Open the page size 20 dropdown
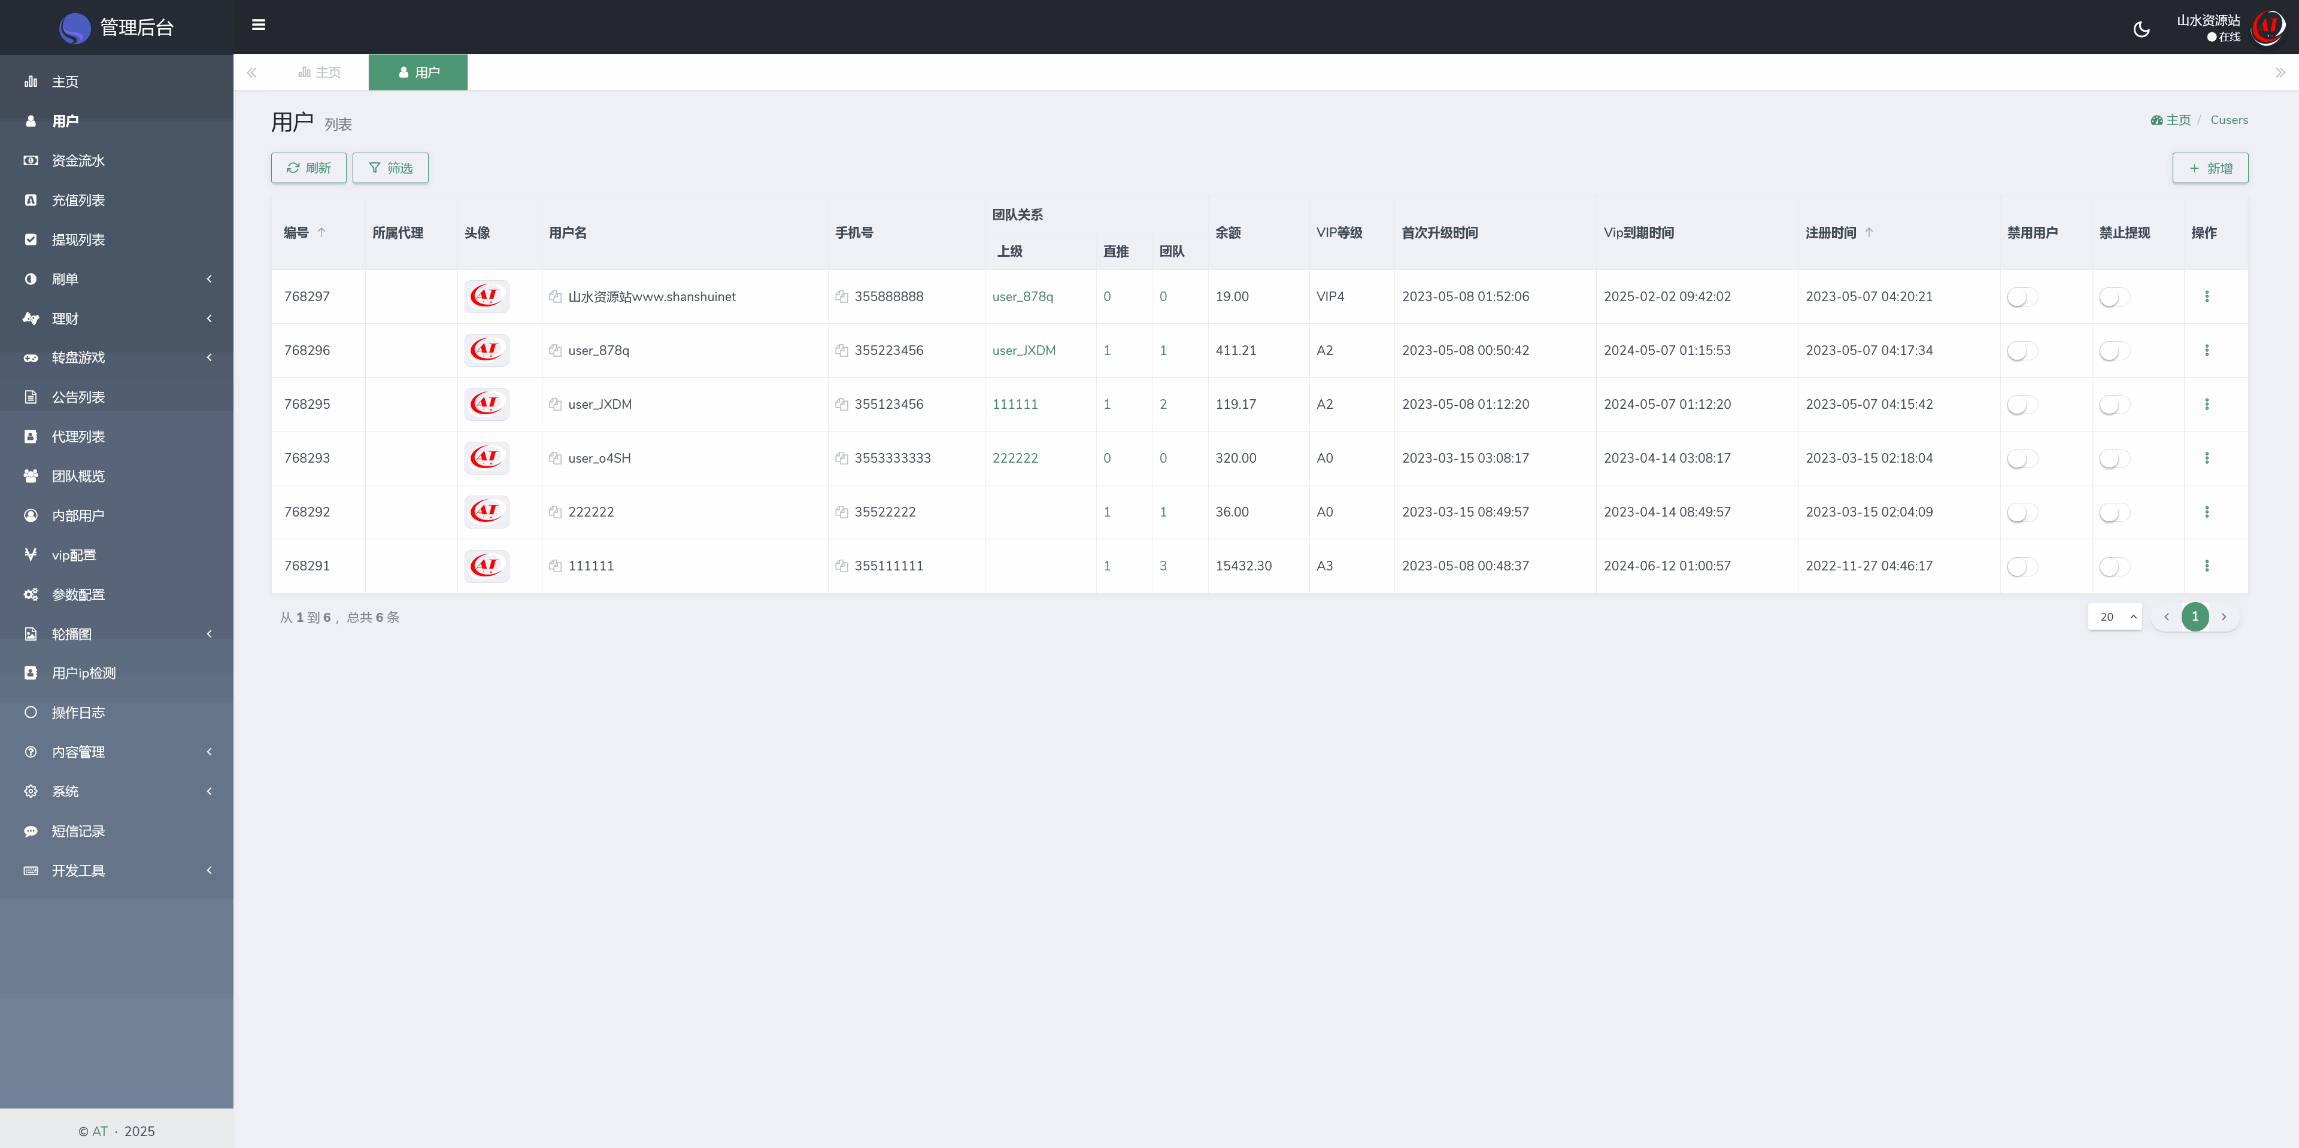Viewport: 2299px width, 1148px height. coord(2114,617)
